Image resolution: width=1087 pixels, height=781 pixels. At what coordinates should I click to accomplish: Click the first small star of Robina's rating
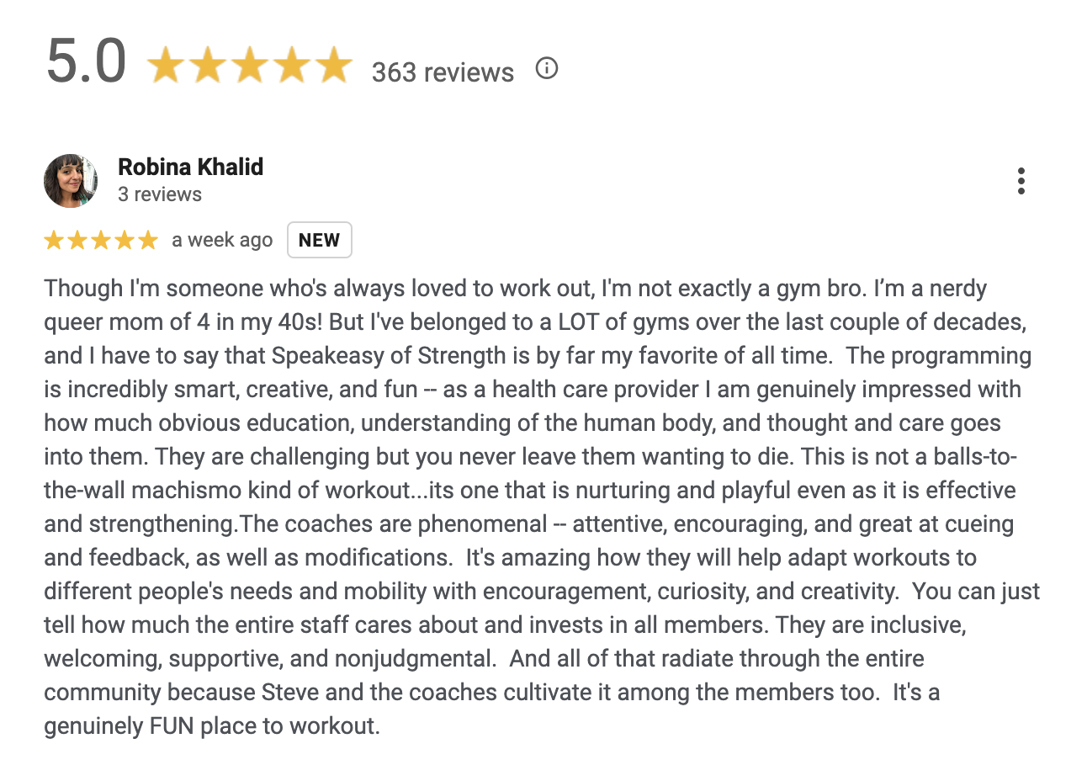click(x=54, y=241)
